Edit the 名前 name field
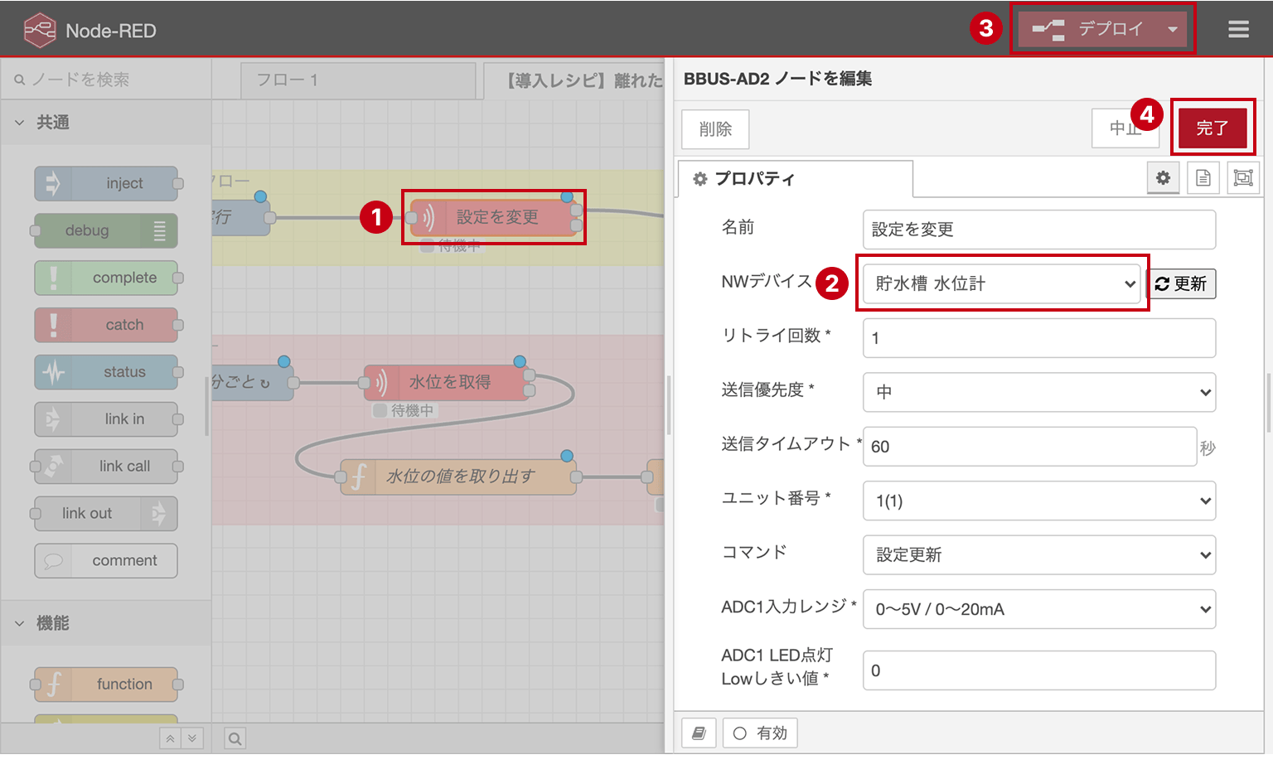 click(x=1039, y=230)
